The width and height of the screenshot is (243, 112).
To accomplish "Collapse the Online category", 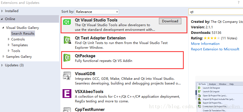I will 2,19.
